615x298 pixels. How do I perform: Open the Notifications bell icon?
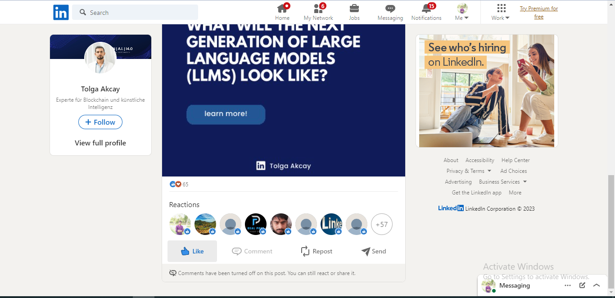point(426,8)
